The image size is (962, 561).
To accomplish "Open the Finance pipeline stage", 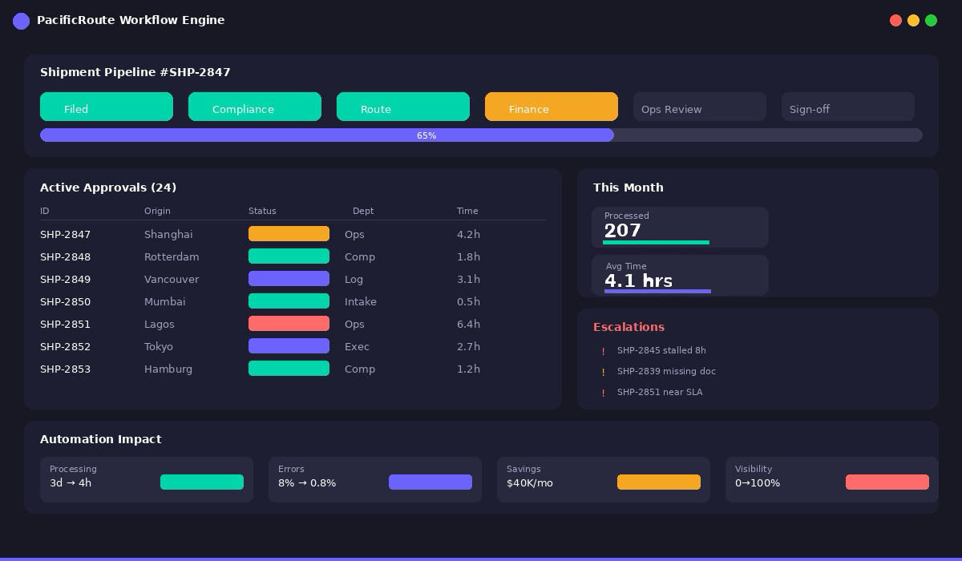I will [552, 107].
